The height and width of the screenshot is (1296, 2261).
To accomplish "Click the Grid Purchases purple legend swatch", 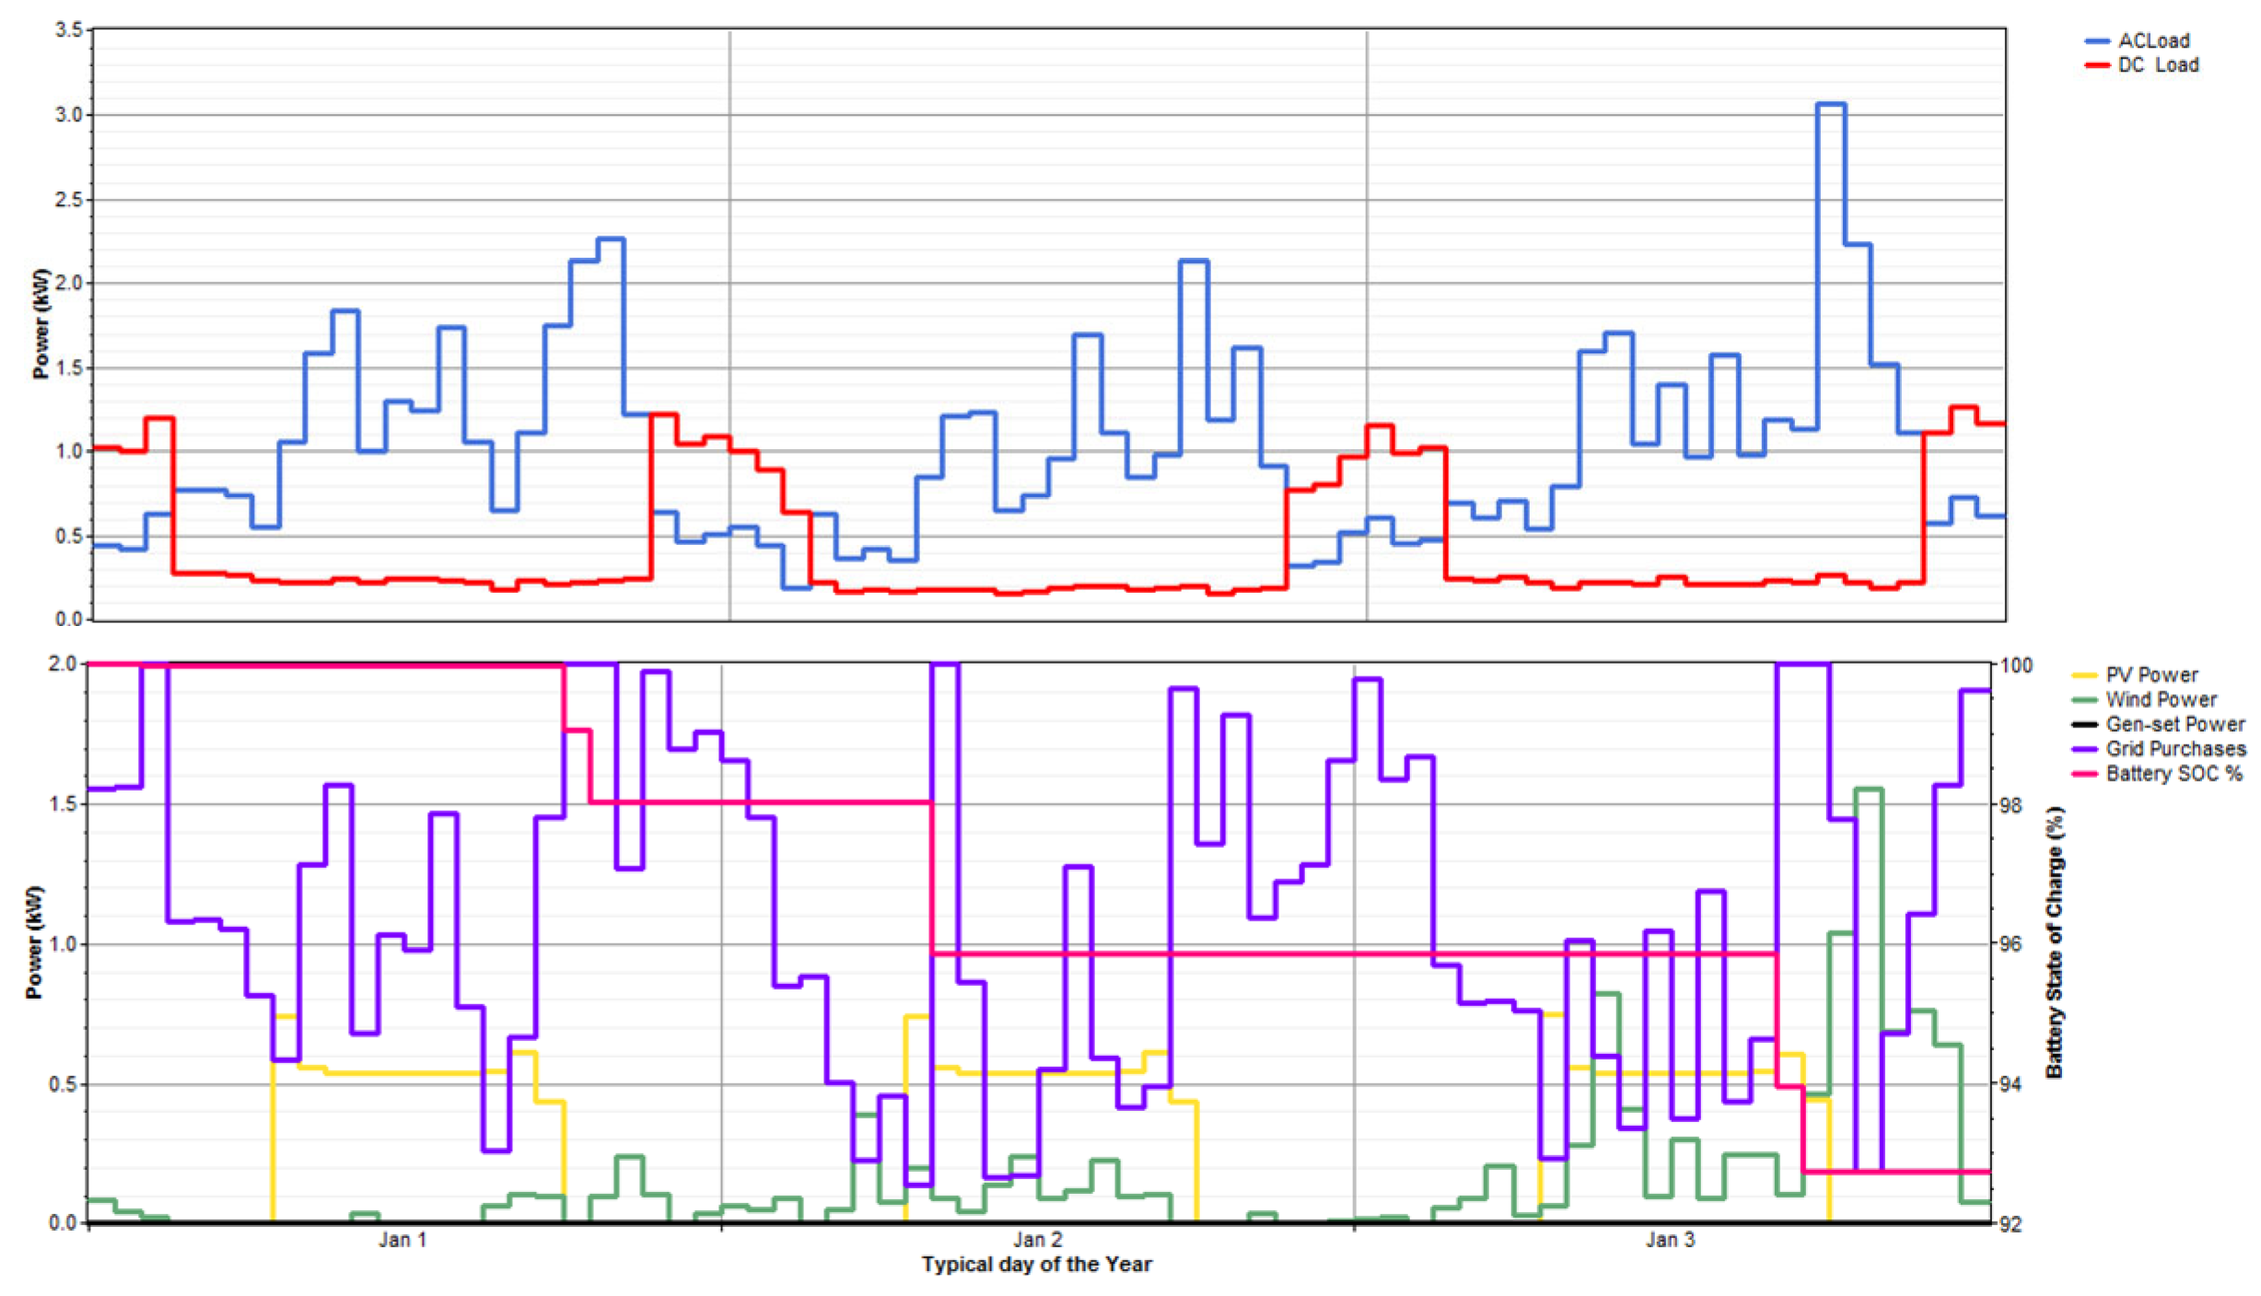I will coord(2084,749).
